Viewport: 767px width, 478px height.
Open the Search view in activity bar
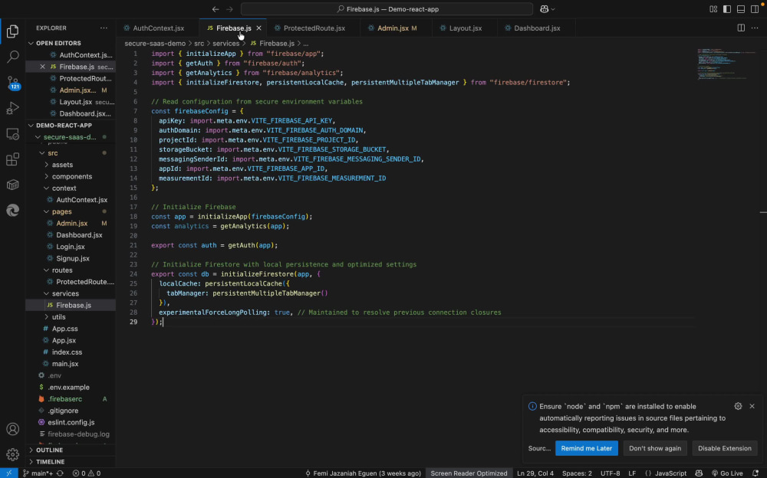[13, 57]
